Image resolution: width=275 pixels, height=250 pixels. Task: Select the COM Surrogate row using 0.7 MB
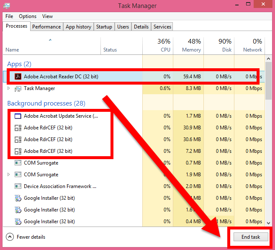pos(134,163)
